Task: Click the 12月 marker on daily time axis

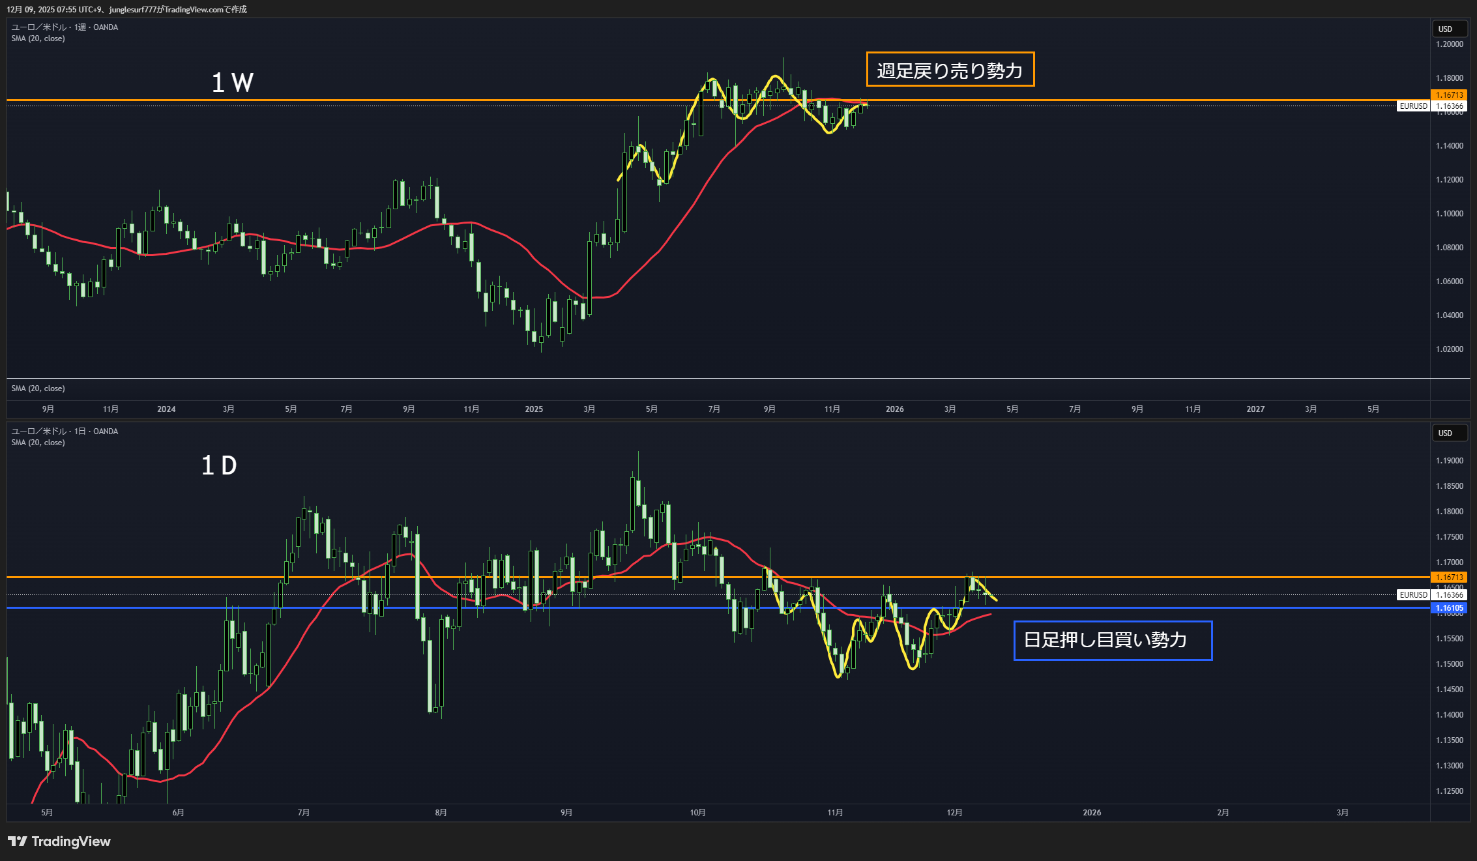Action: [x=954, y=812]
